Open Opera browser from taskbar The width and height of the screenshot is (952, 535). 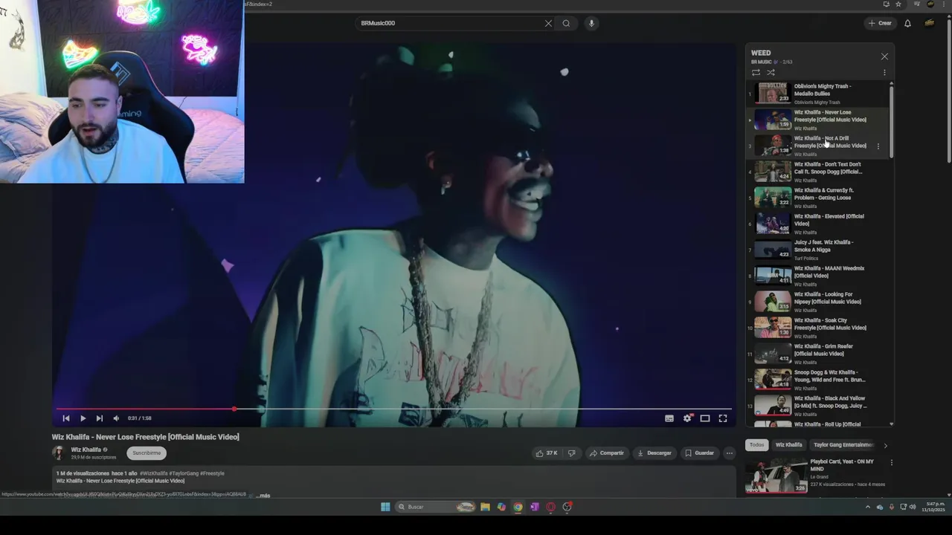550,507
